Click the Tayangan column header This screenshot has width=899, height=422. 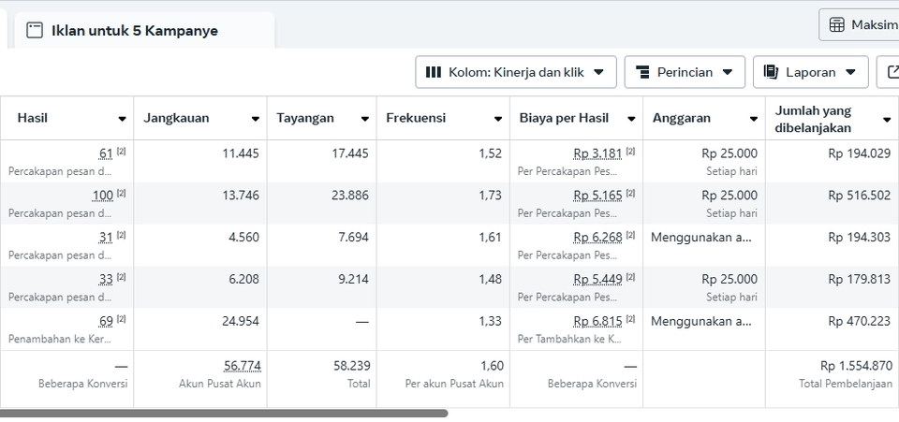tap(302, 118)
